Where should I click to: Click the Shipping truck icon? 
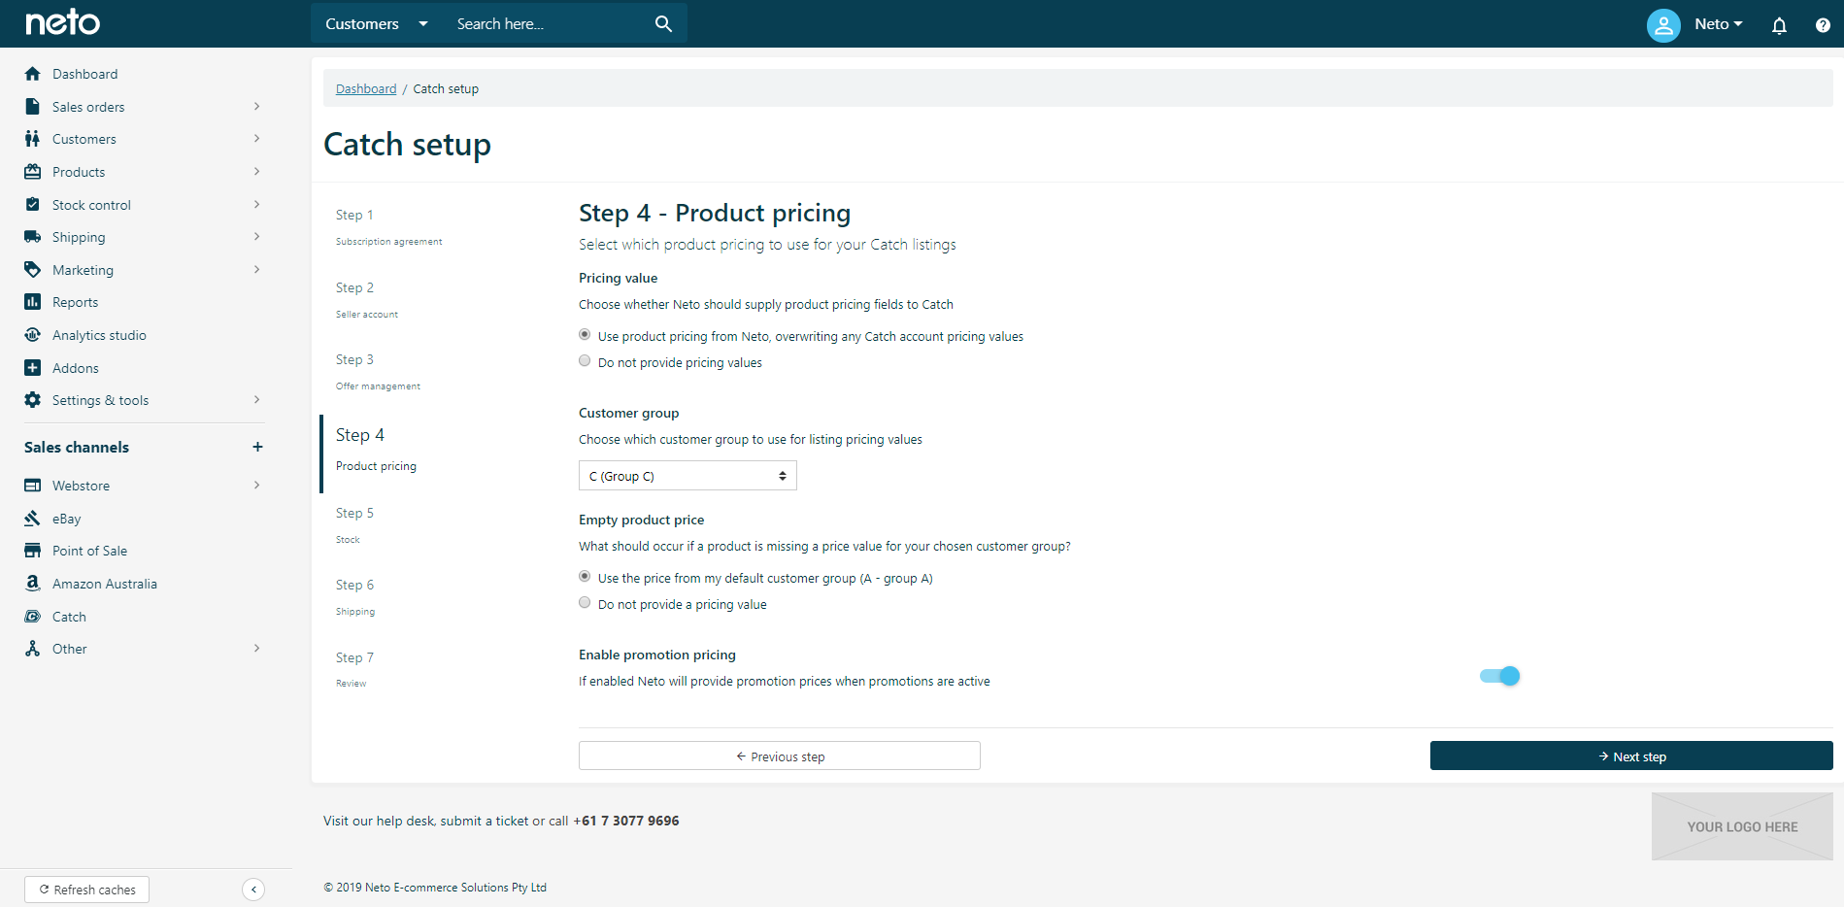(x=33, y=237)
